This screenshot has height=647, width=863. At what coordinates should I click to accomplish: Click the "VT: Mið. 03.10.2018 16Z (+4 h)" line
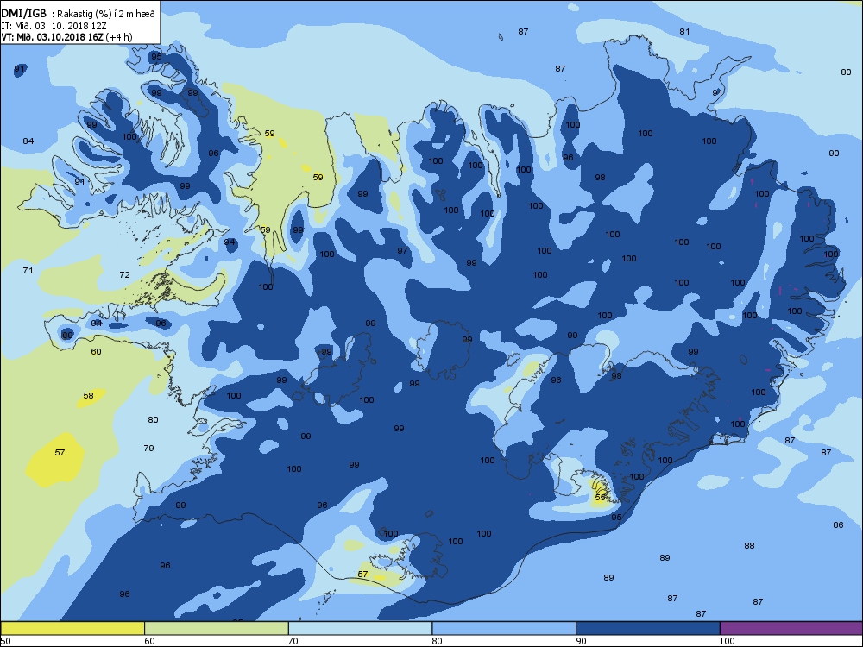coord(66,37)
